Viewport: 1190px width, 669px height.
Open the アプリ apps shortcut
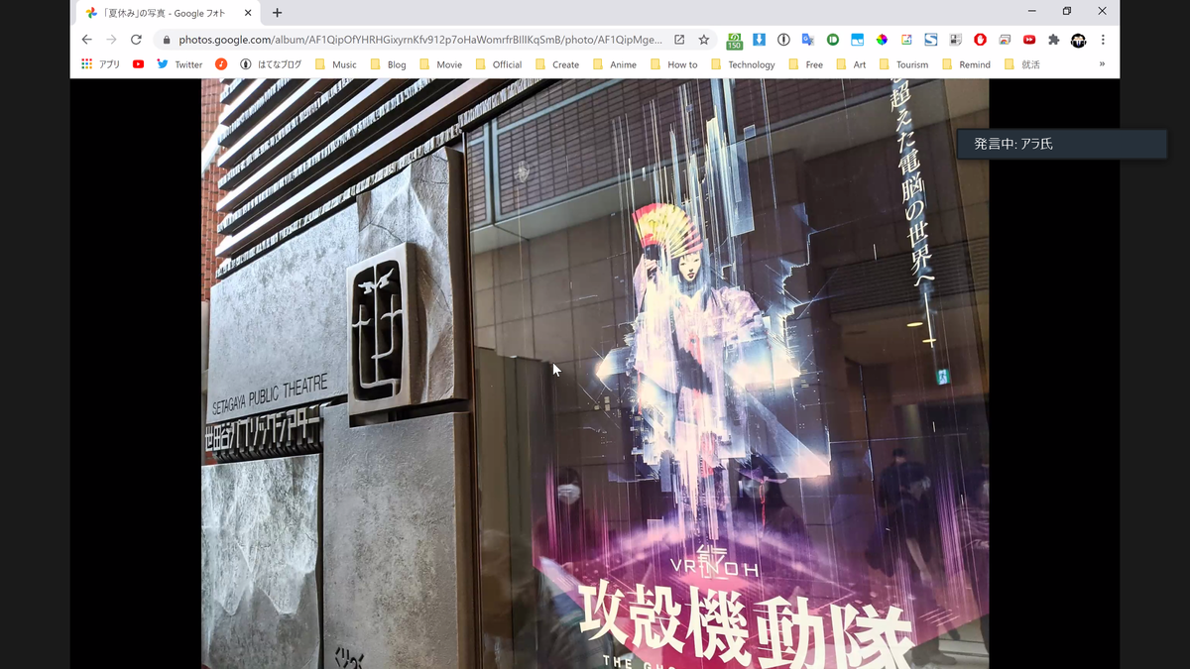(100, 64)
